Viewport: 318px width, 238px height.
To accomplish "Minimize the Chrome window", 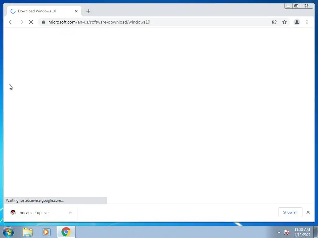I will 288,6.
